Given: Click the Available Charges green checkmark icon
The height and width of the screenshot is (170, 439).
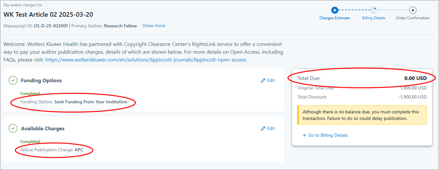Looking at the screenshot, I should tap(13, 128).
